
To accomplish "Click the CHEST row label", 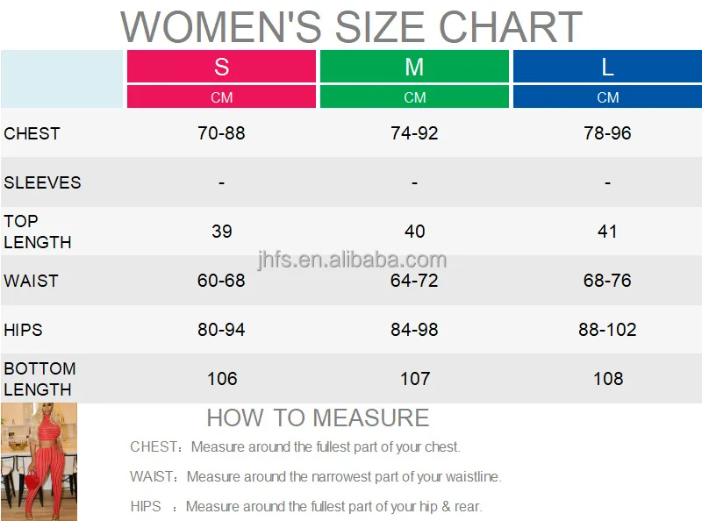I will [x=32, y=133].
